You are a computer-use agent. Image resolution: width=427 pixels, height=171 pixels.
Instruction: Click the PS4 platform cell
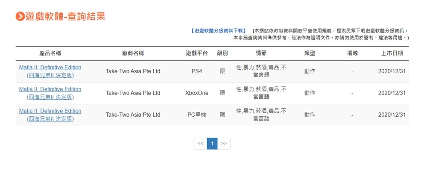(x=196, y=71)
